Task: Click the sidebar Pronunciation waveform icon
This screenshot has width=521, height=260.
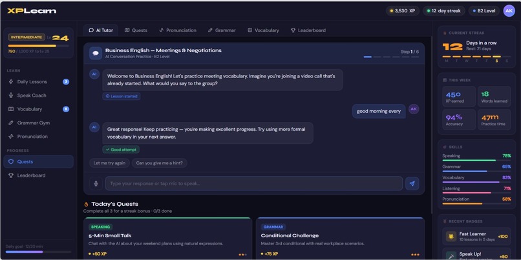Action: click(x=11, y=136)
